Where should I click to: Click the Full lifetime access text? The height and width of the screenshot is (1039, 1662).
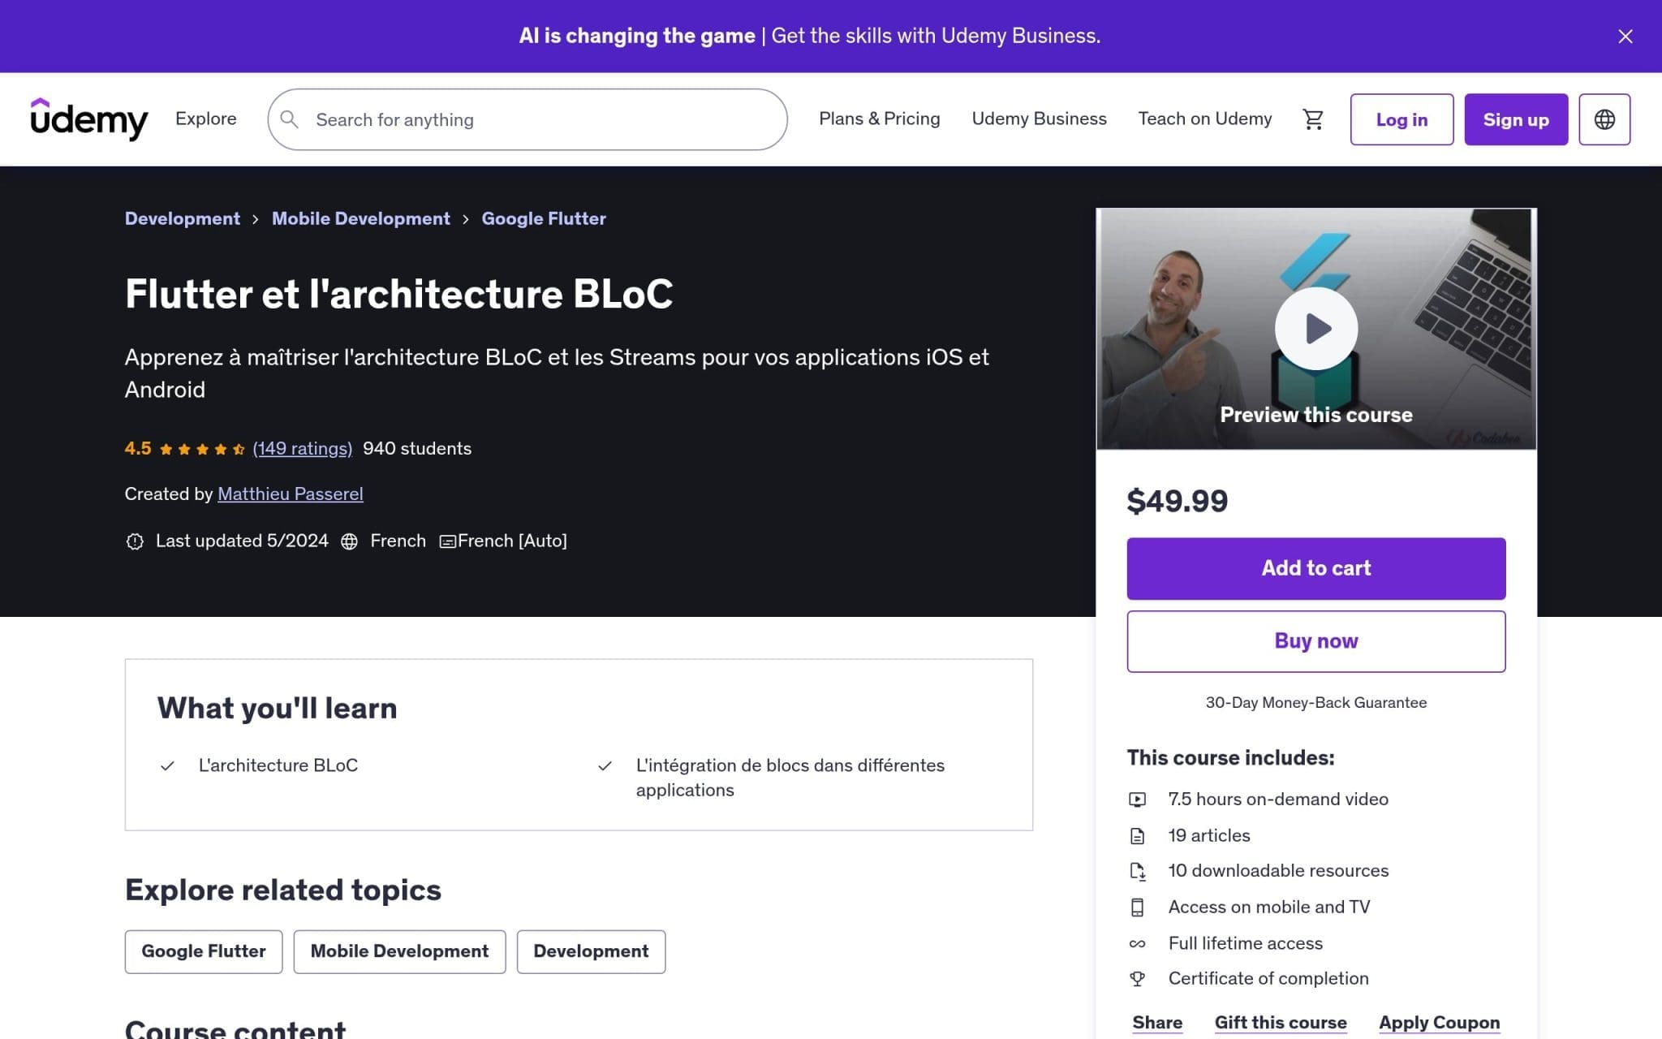click(x=1245, y=943)
